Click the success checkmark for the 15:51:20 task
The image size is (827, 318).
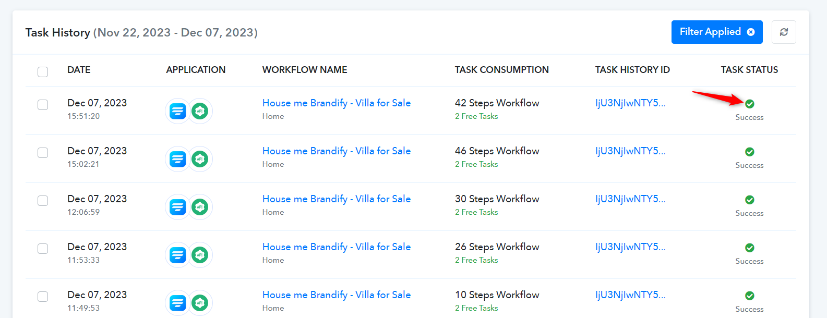[749, 104]
